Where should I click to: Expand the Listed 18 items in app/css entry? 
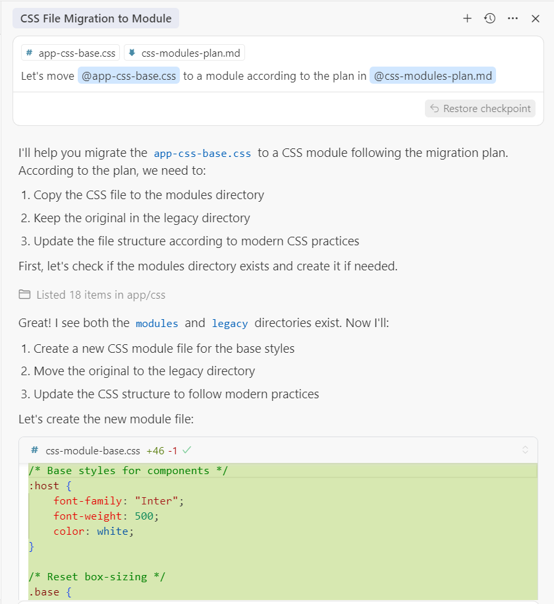(92, 295)
